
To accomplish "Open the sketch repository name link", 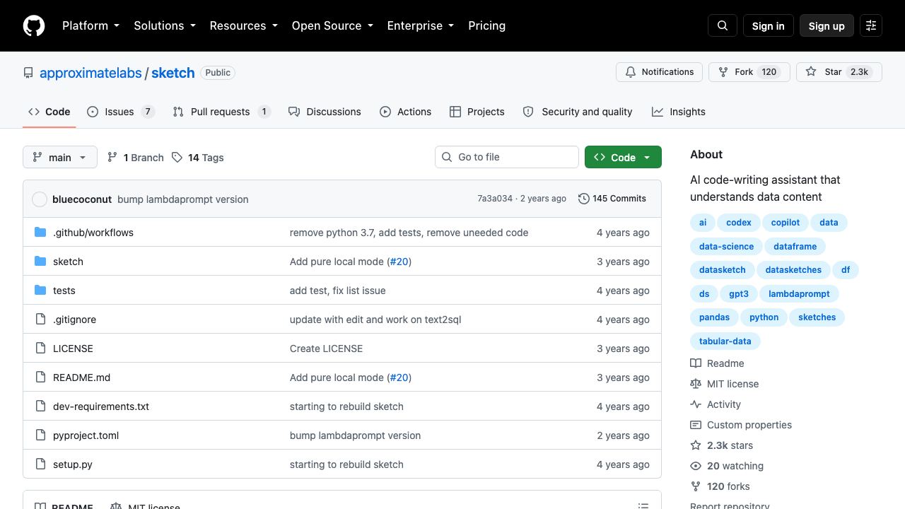I will pyautogui.click(x=173, y=73).
